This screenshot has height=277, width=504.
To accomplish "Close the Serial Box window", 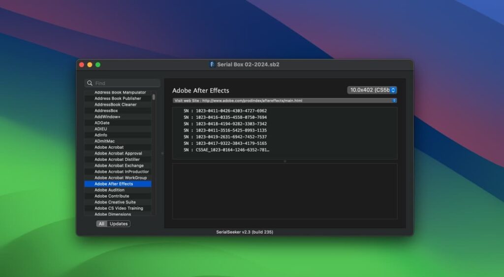I will coord(82,65).
